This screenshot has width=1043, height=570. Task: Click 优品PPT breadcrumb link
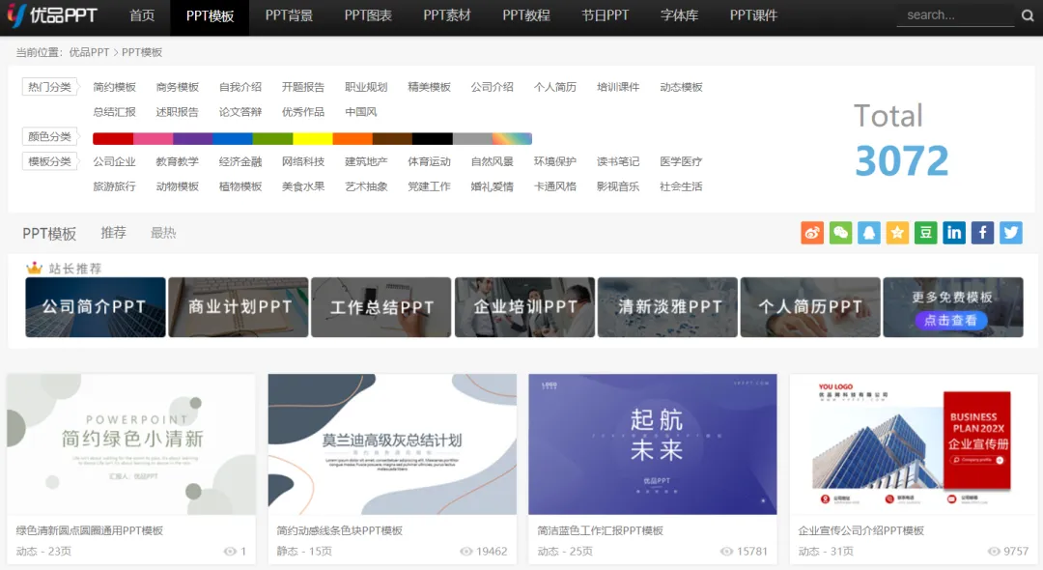[89, 52]
